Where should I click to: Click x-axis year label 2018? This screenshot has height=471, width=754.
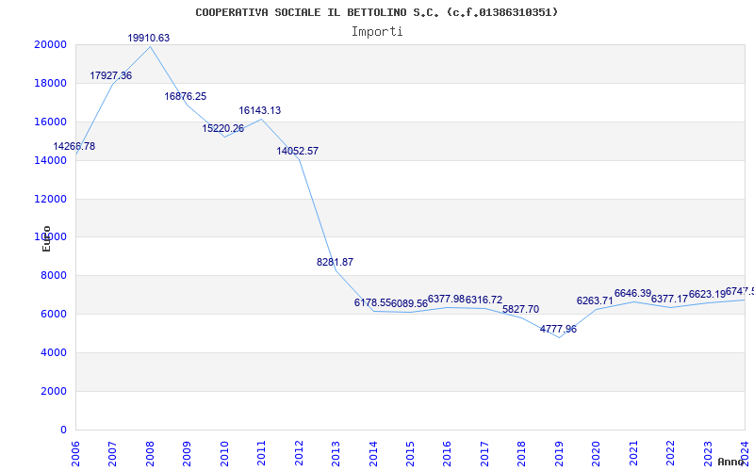click(x=522, y=454)
